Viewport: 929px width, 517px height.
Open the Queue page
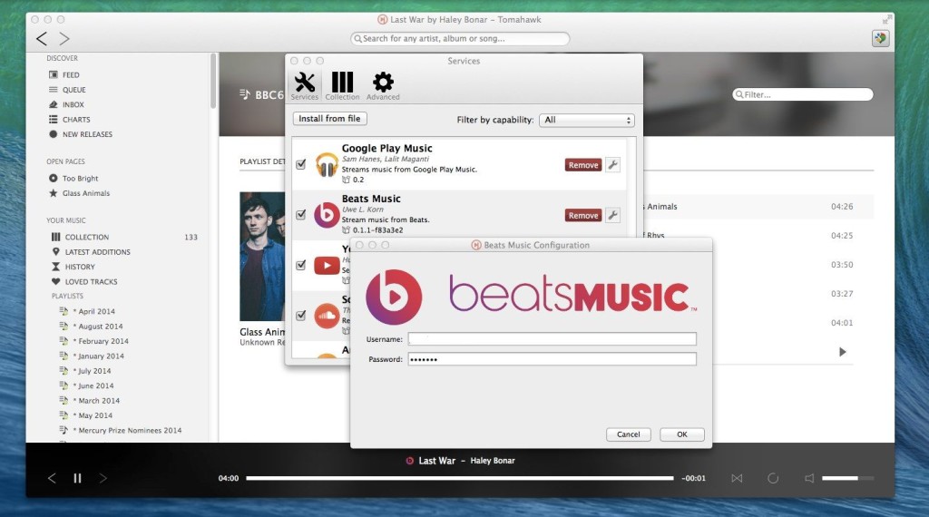tap(73, 90)
